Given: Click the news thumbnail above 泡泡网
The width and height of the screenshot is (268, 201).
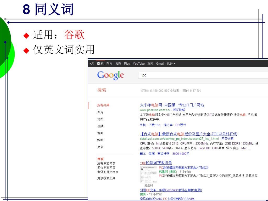Looking at the screenshot, I should pyautogui.click(x=148, y=175).
